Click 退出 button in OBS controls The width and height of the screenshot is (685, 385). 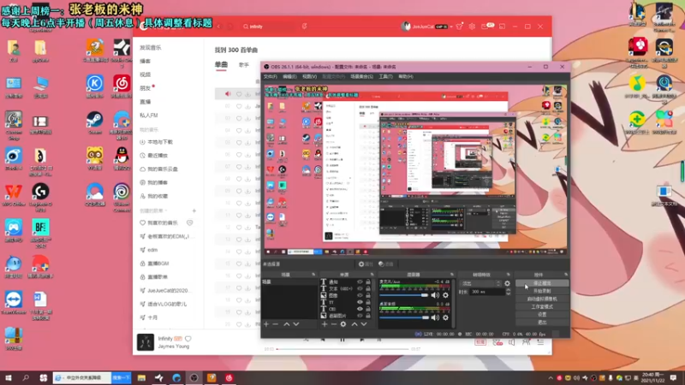coord(542,323)
